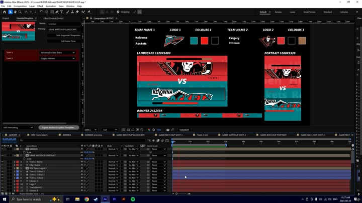Enable motion blur icon in timeline header
This screenshot has height=203, width=362.
coord(162,140)
